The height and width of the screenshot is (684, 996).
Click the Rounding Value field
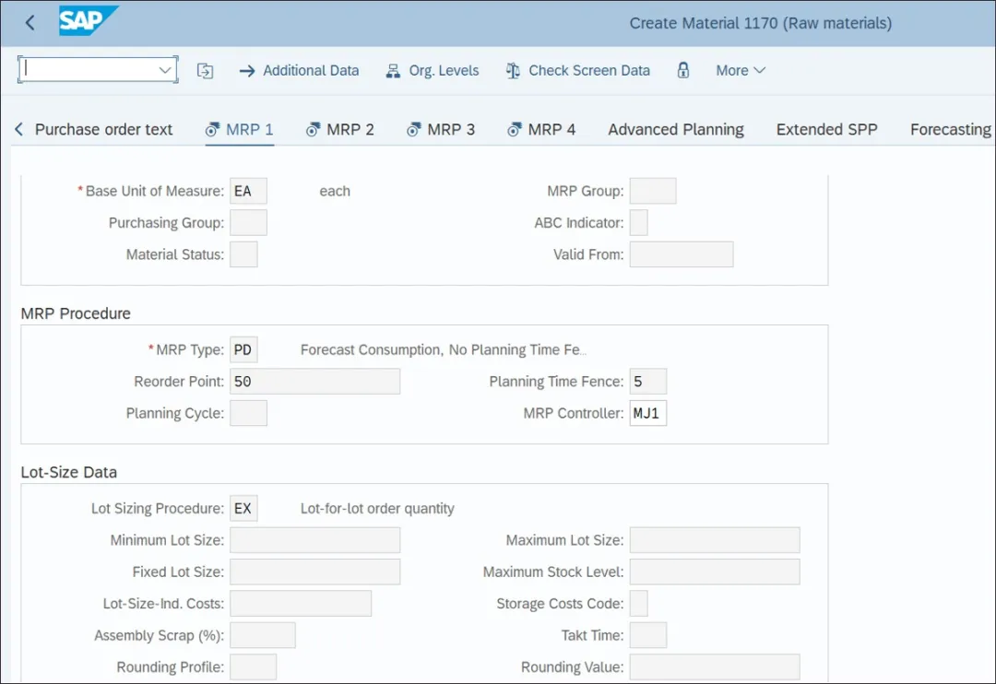point(715,667)
